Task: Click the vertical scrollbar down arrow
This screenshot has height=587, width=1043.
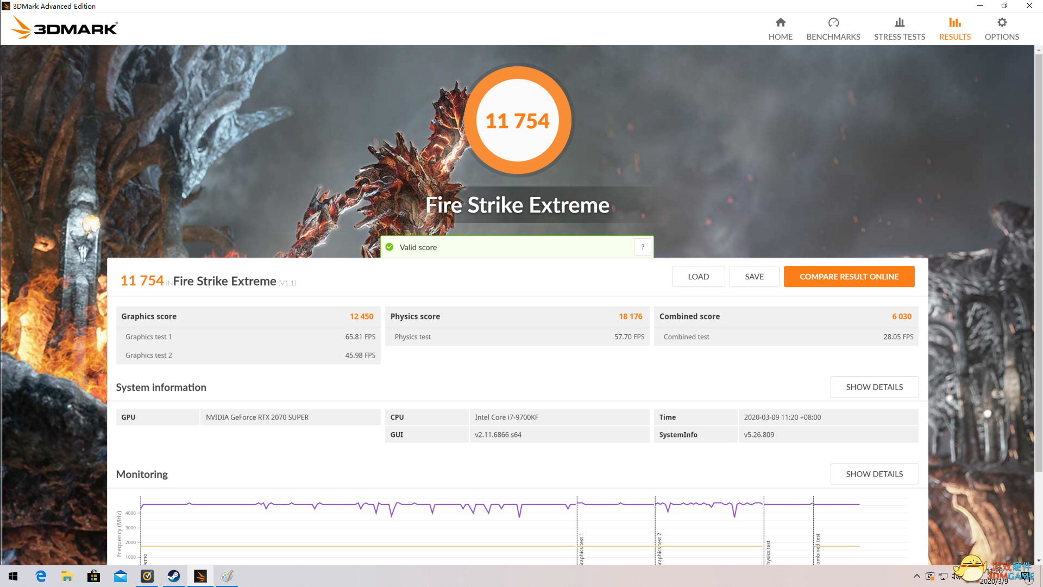Action: [x=1038, y=560]
